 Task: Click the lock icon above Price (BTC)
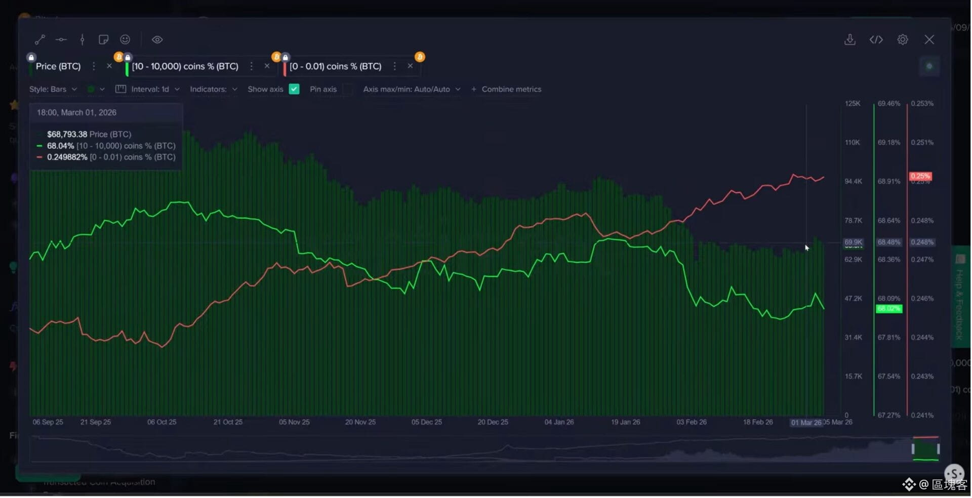pyautogui.click(x=31, y=57)
